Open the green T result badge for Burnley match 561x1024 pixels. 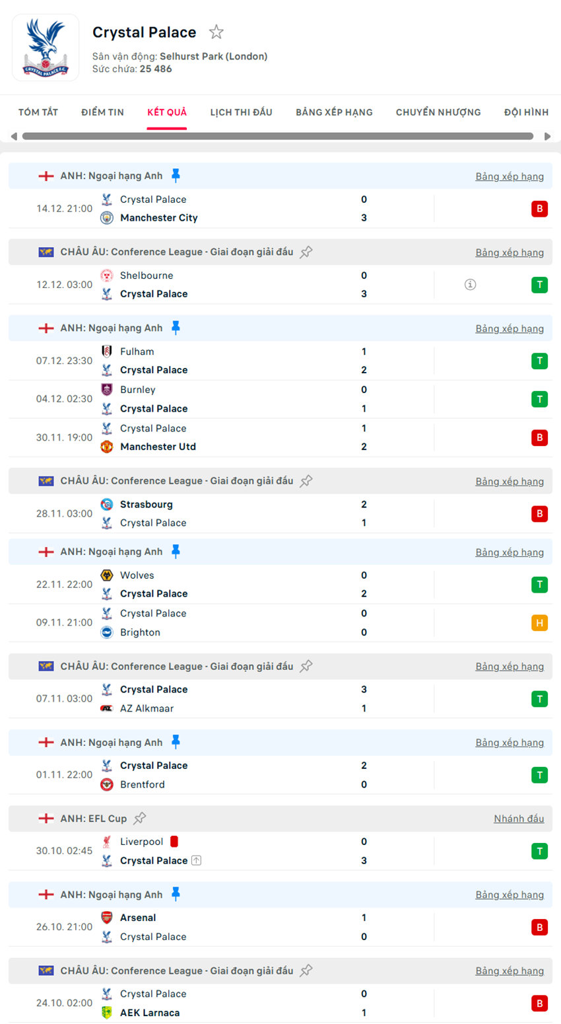tap(539, 399)
